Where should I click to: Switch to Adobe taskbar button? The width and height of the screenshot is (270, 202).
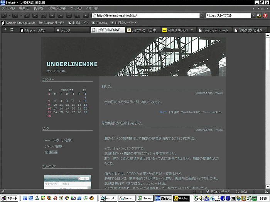[x=182, y=198]
